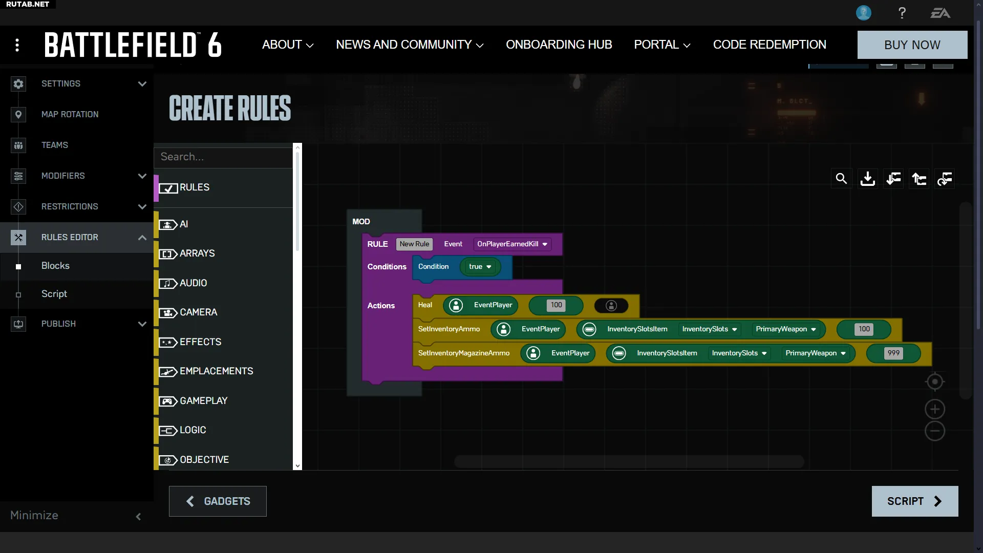Select the Blocks view in Rules Editor
Screen dimensions: 983x553
pyautogui.click(x=55, y=266)
